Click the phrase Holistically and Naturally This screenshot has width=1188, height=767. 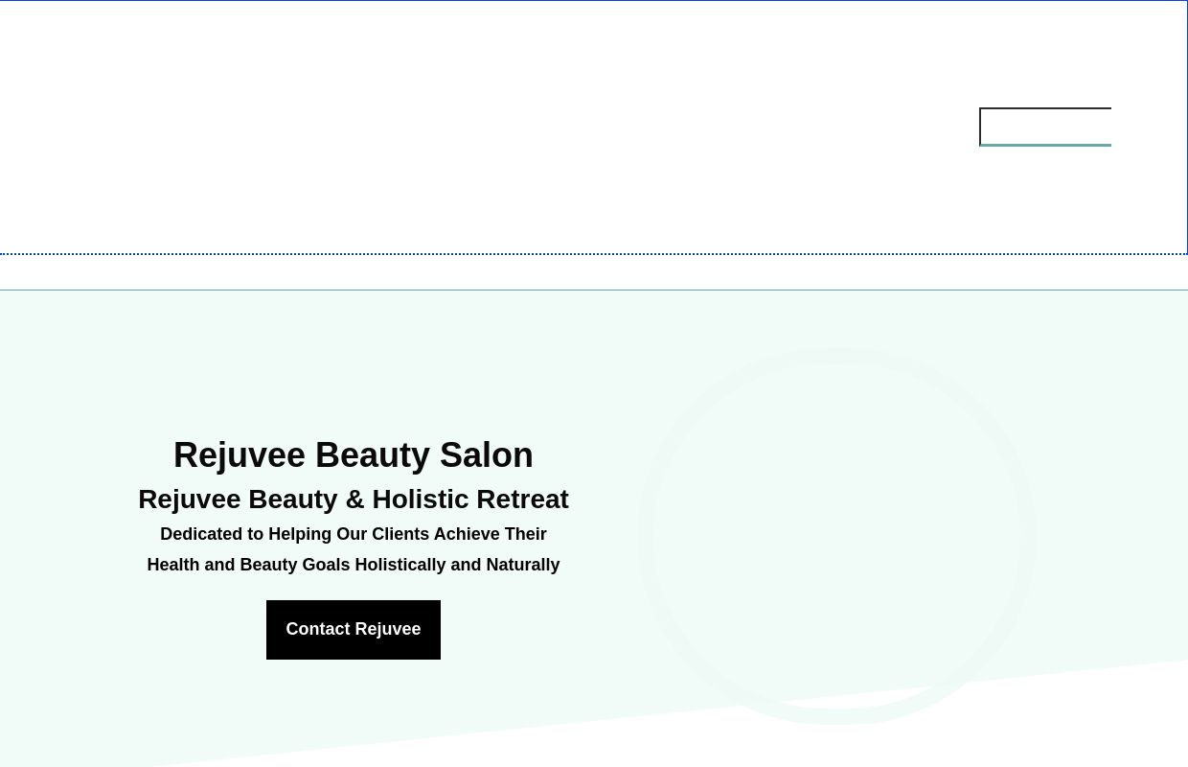click(458, 565)
